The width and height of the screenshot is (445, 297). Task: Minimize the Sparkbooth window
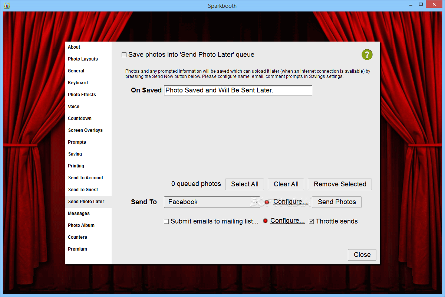pos(410,5)
